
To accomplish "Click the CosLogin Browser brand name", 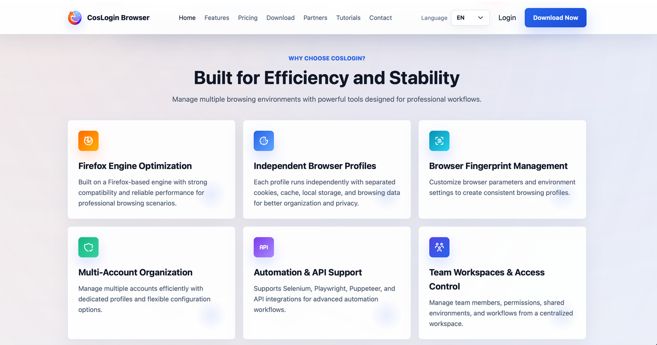I will [x=118, y=18].
